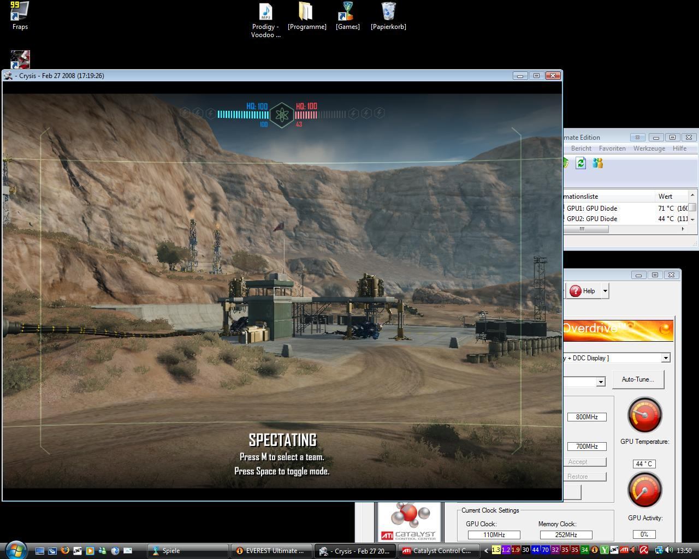Open the DDC Display dropdown

click(x=666, y=358)
